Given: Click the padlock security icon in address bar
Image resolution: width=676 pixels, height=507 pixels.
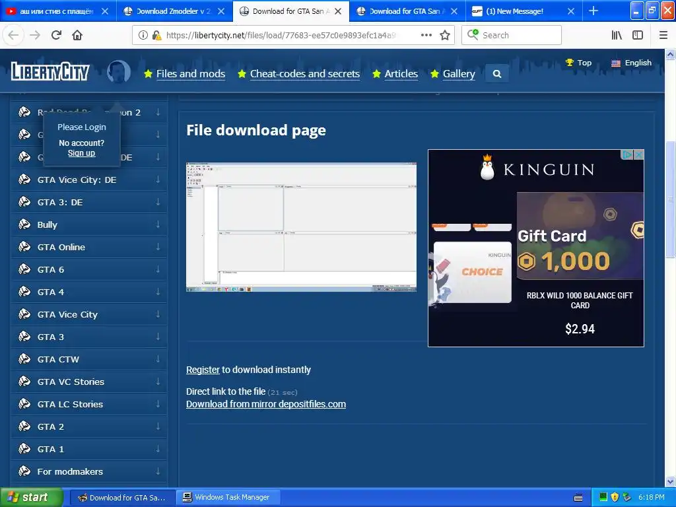Looking at the screenshot, I should (x=157, y=35).
